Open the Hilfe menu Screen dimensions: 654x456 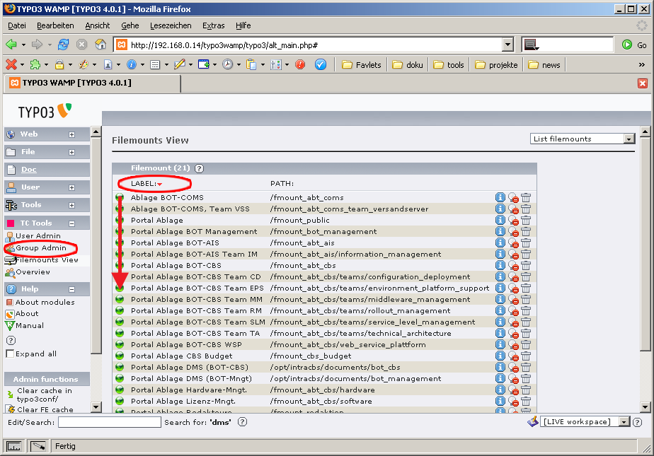pos(243,25)
